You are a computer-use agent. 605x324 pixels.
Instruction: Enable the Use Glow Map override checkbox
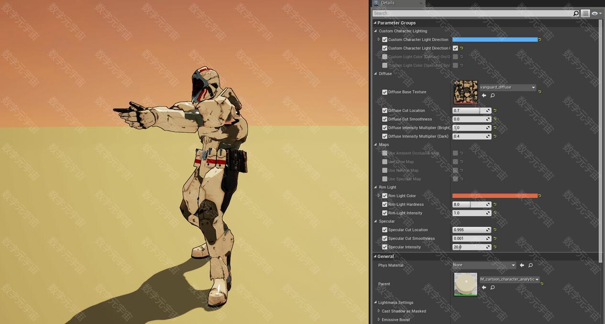click(x=385, y=162)
